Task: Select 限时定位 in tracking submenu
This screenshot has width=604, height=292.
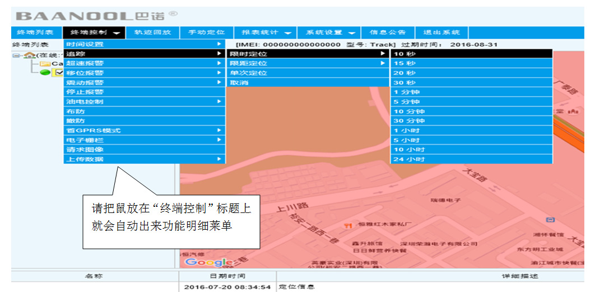Action: click(308, 54)
